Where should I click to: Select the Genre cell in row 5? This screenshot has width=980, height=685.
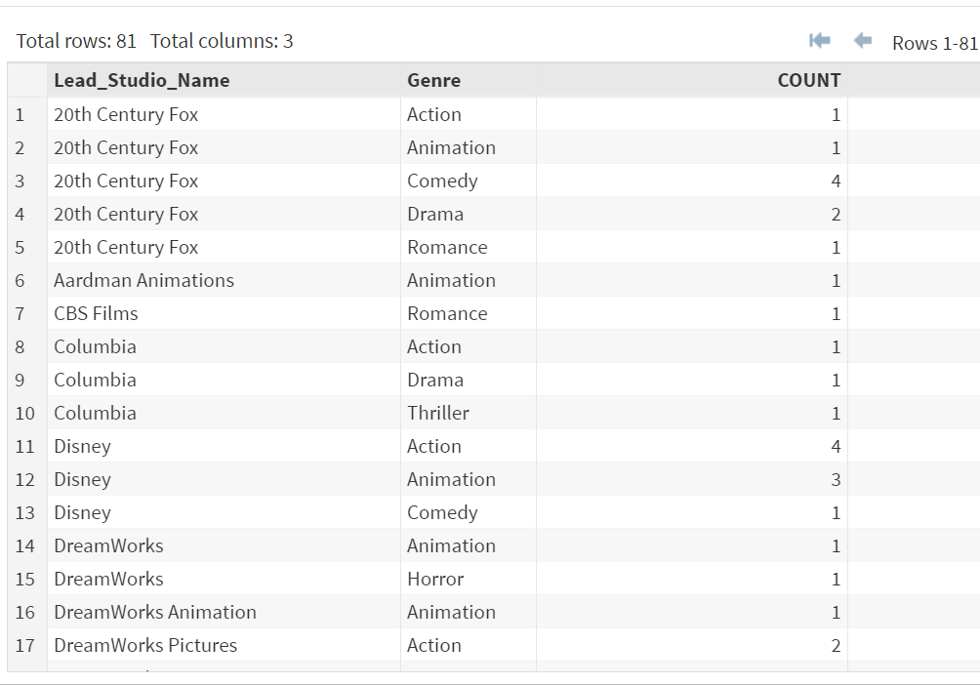pos(447,248)
